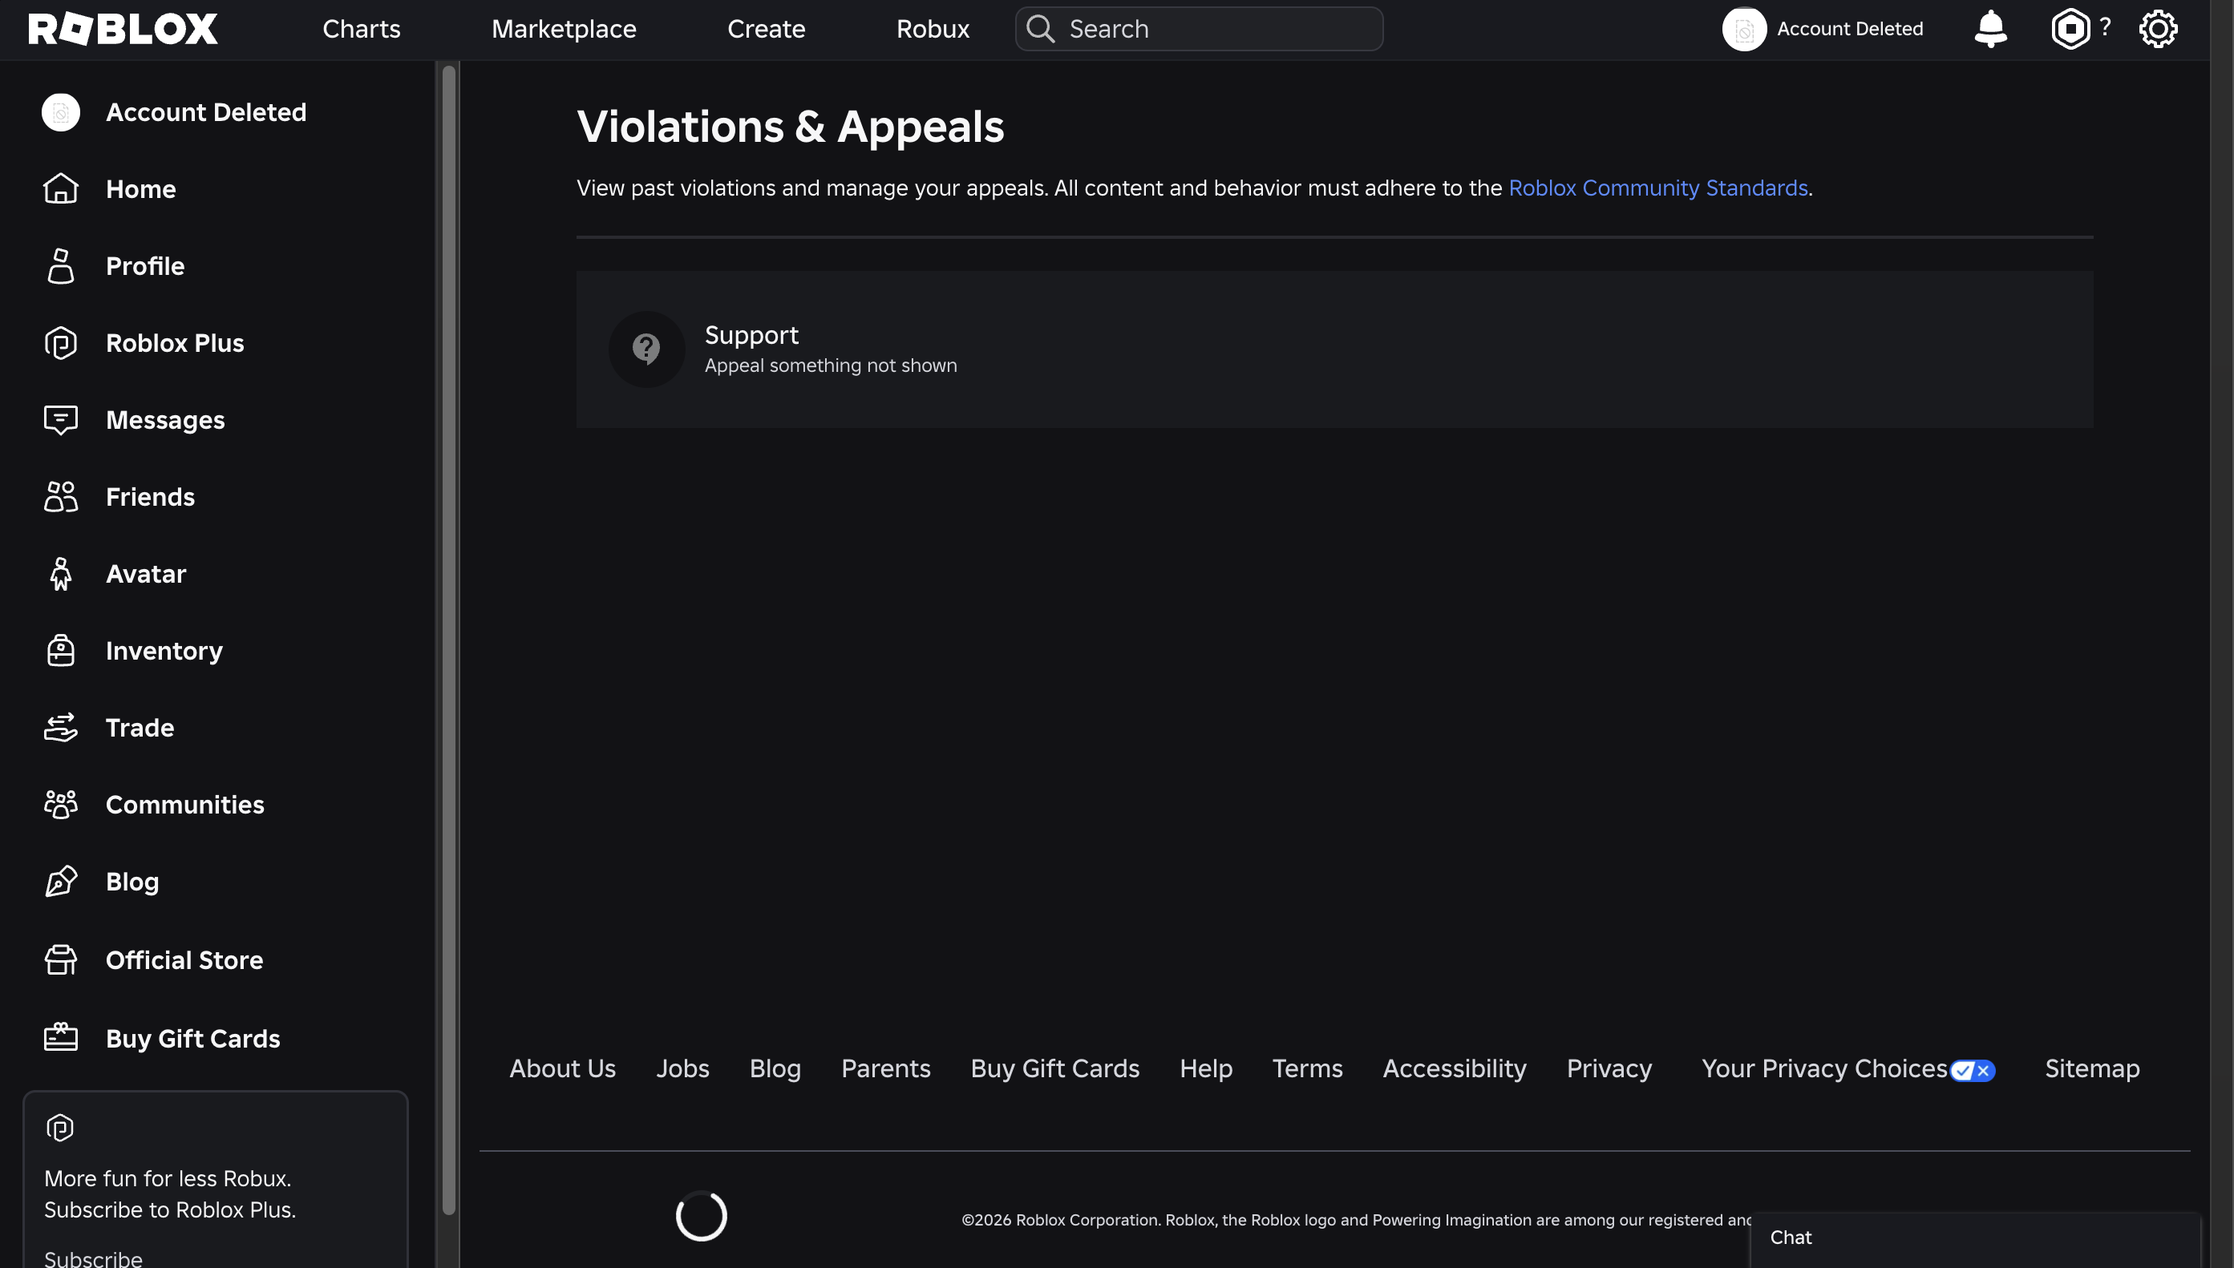The height and width of the screenshot is (1268, 2234).
Task: Click the header account avatar
Action: 1744,29
